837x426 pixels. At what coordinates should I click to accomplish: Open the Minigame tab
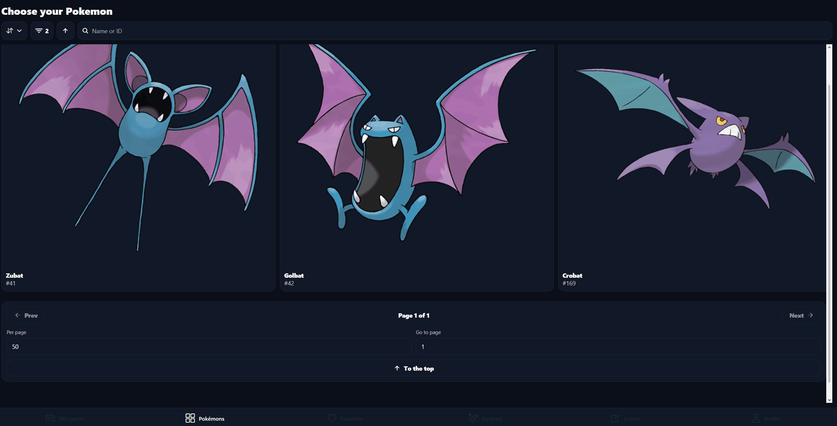tap(65, 418)
